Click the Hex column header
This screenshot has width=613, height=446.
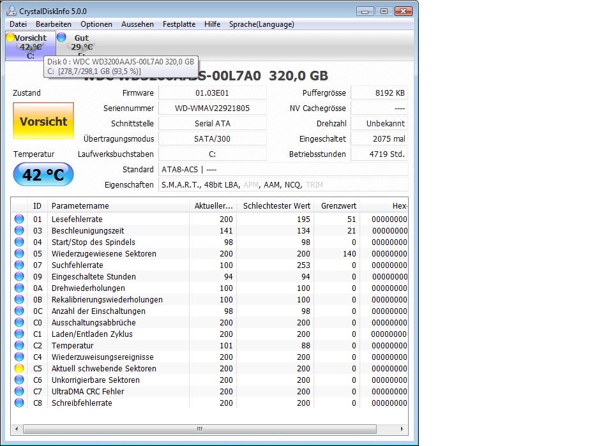tap(384, 206)
